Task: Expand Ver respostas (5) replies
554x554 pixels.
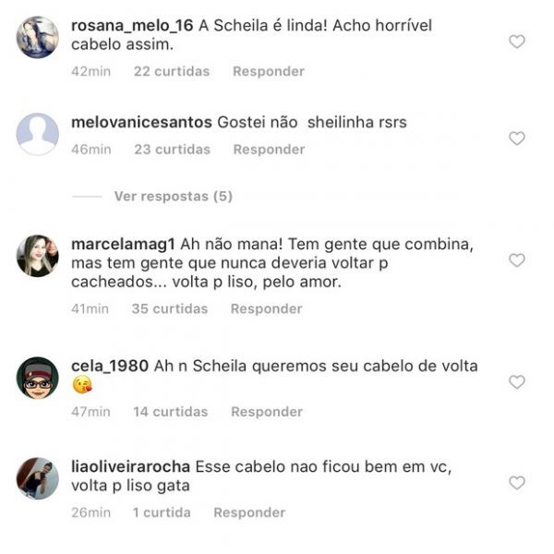Action: 174,196
